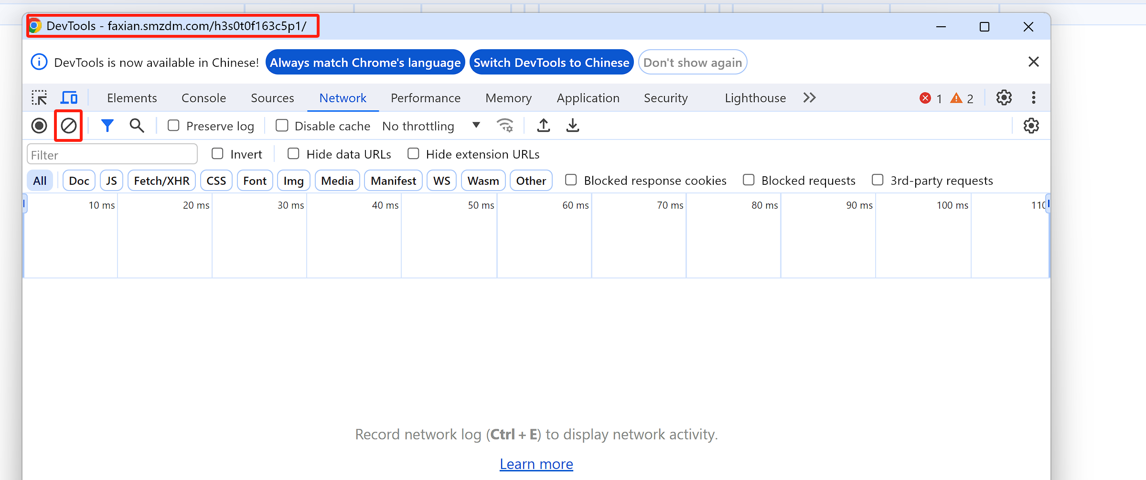Filter requests by Fetch/XHR
The height and width of the screenshot is (480, 1146).
point(161,181)
